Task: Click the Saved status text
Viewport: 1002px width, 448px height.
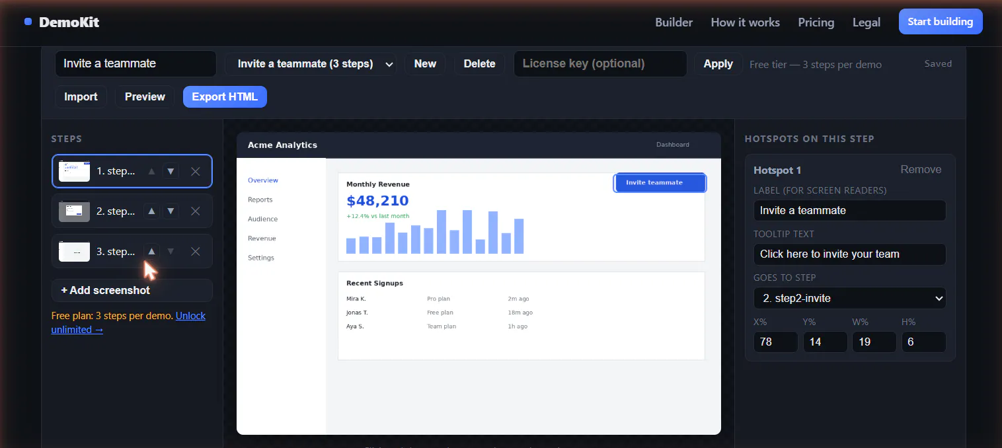Action: pyautogui.click(x=938, y=64)
